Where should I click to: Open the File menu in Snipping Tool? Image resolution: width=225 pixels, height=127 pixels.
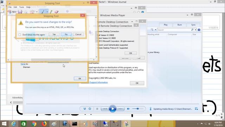pos(10,7)
